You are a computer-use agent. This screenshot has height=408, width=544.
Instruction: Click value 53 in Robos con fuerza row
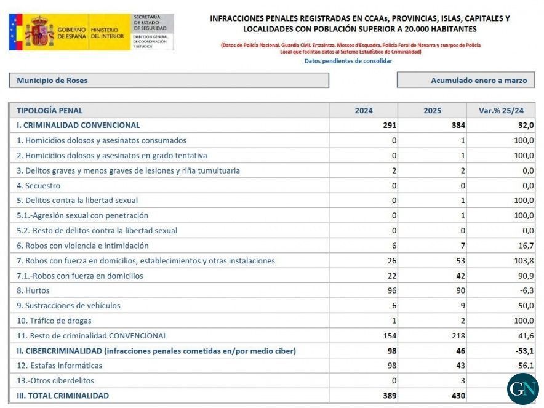coord(461,260)
